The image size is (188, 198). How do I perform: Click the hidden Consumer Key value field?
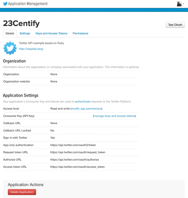pos(71,116)
